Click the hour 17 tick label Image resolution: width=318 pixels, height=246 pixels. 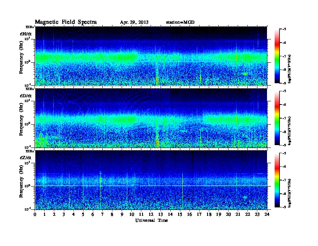199,215
